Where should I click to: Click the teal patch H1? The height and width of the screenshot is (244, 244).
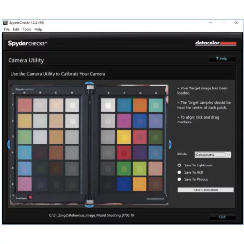[x=155, y=105]
